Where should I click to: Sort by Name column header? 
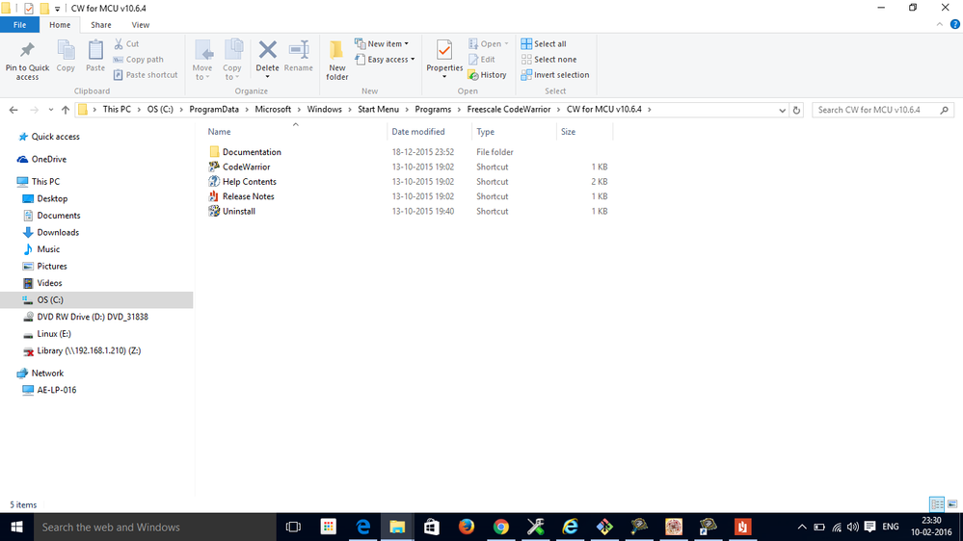pyautogui.click(x=219, y=131)
